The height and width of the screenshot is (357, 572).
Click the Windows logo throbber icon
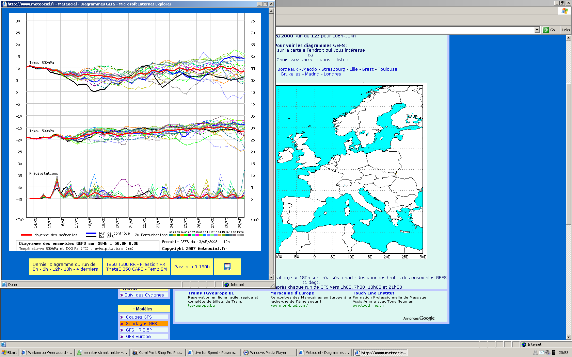pyautogui.click(x=565, y=11)
